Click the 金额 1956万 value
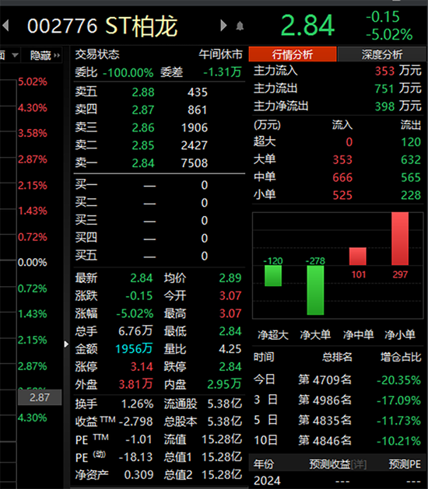Screen dimensions: 428x489 pyautogui.click(x=134, y=348)
